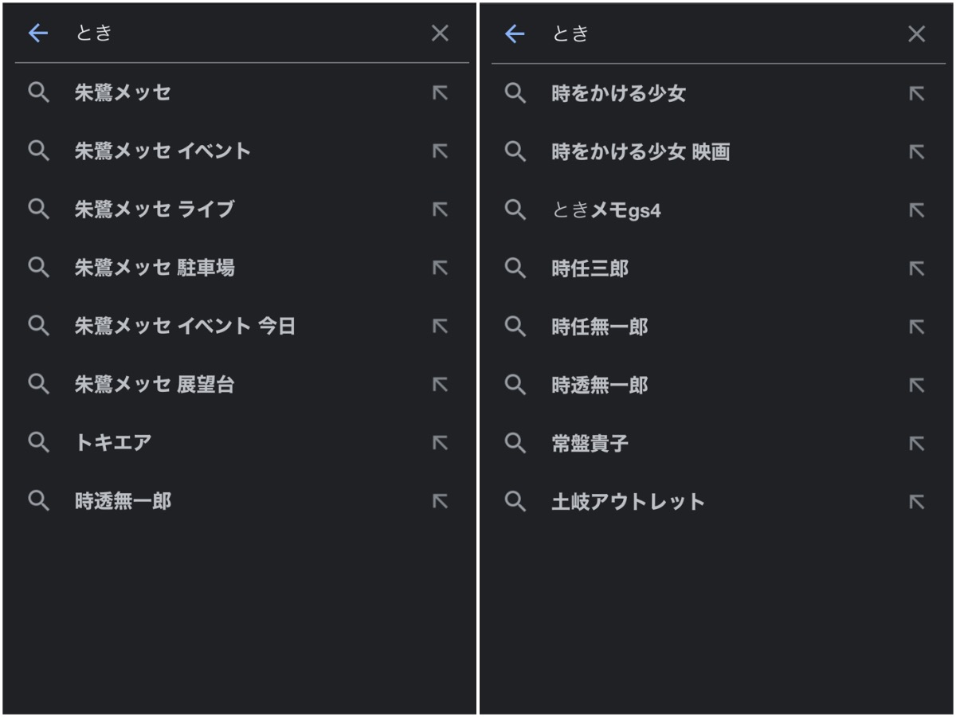The image size is (956, 717).
Task: Insert 朱鷺メッセ ライブ using its arrow icon
Action: point(440,210)
